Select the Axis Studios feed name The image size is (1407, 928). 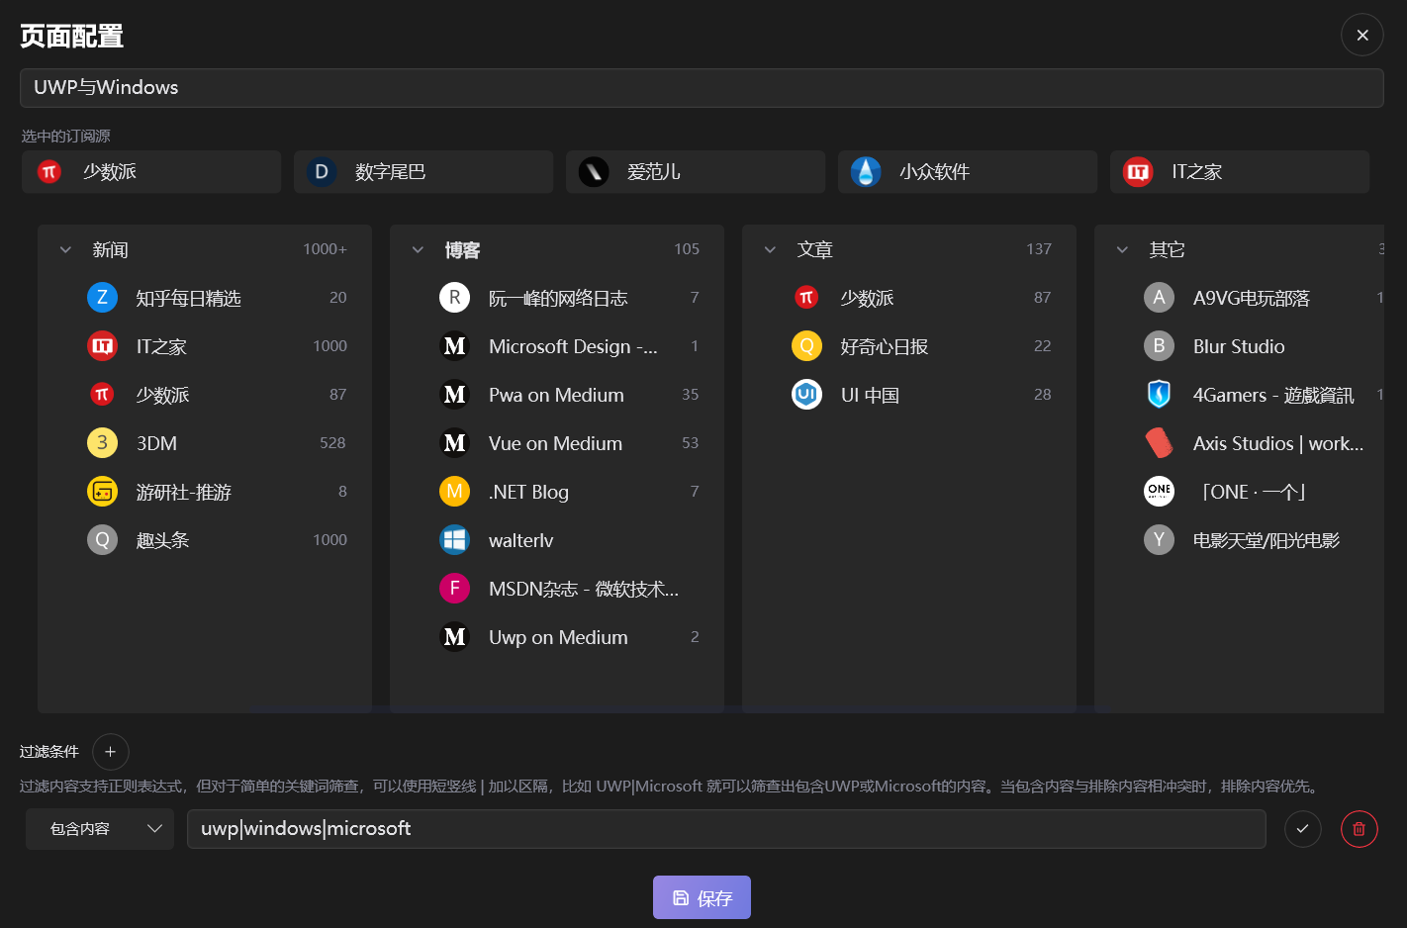[x=1278, y=443]
